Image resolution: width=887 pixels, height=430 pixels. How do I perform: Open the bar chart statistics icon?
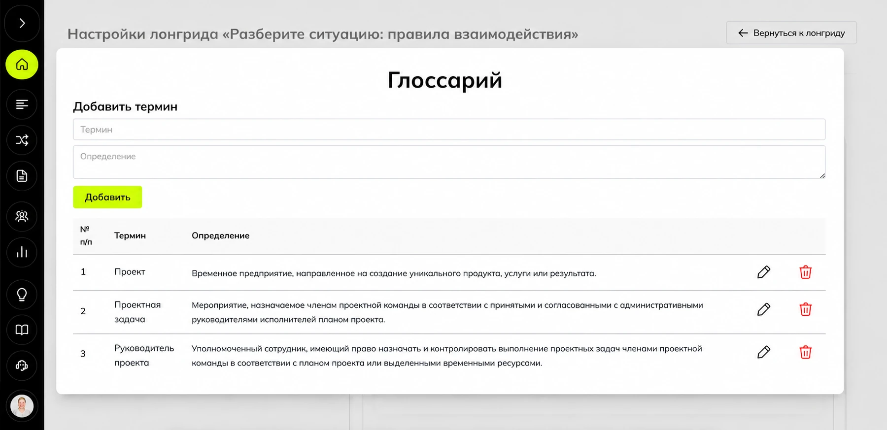click(22, 252)
